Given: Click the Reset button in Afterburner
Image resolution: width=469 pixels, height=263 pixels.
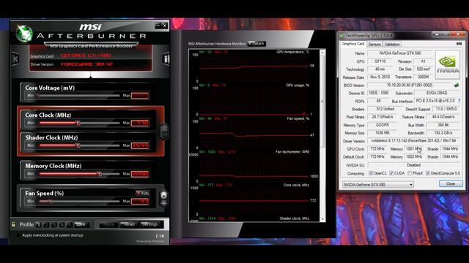Looking at the screenshot, I should (x=129, y=224).
